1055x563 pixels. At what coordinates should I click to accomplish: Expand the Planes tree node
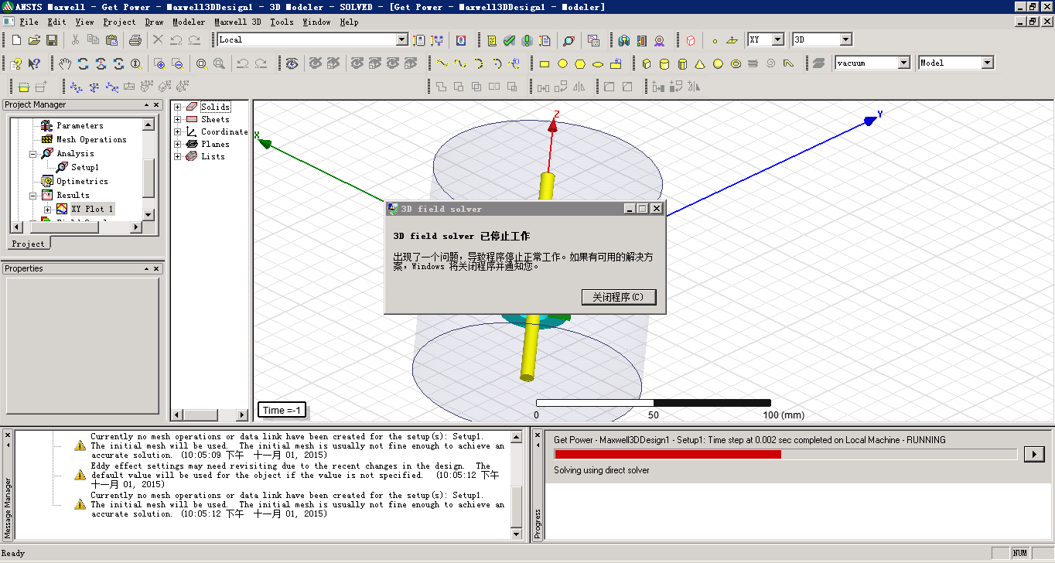pos(178,145)
